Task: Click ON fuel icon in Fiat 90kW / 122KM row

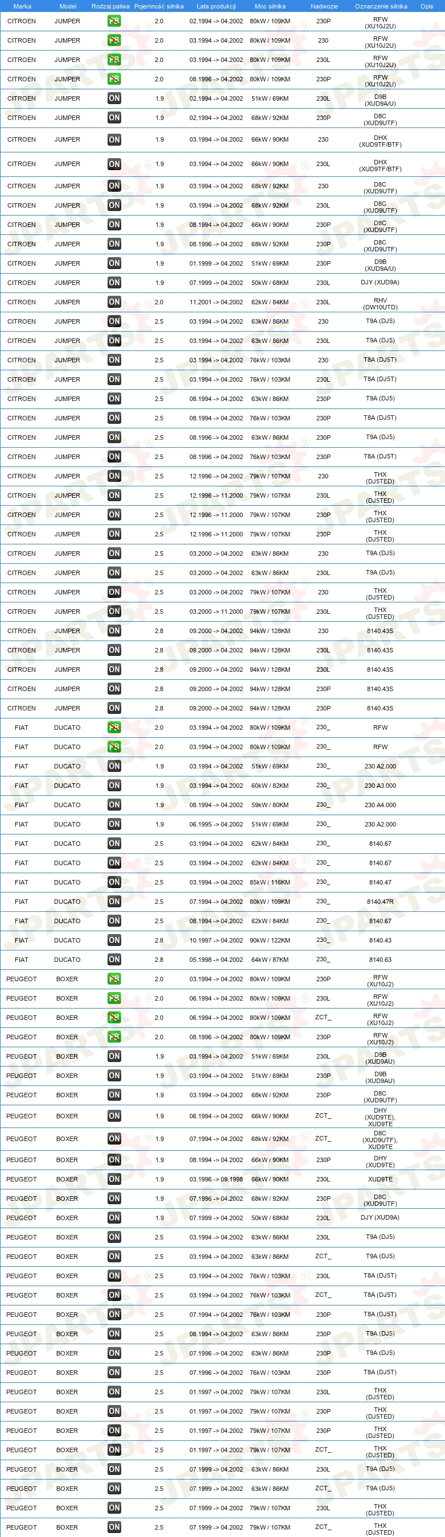Action: click(114, 940)
